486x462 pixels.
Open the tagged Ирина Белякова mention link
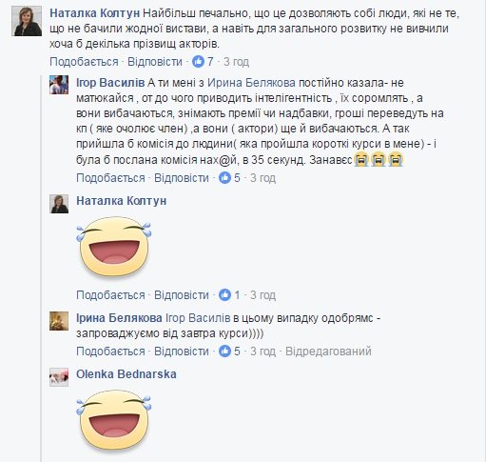click(251, 83)
